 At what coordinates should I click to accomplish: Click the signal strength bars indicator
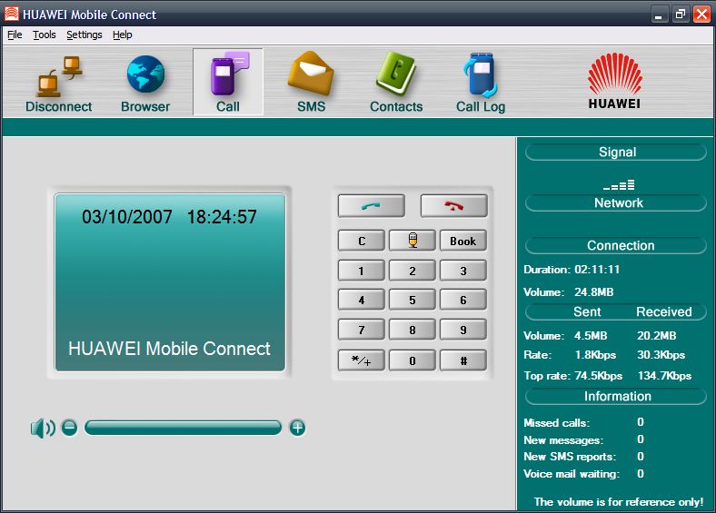(619, 185)
